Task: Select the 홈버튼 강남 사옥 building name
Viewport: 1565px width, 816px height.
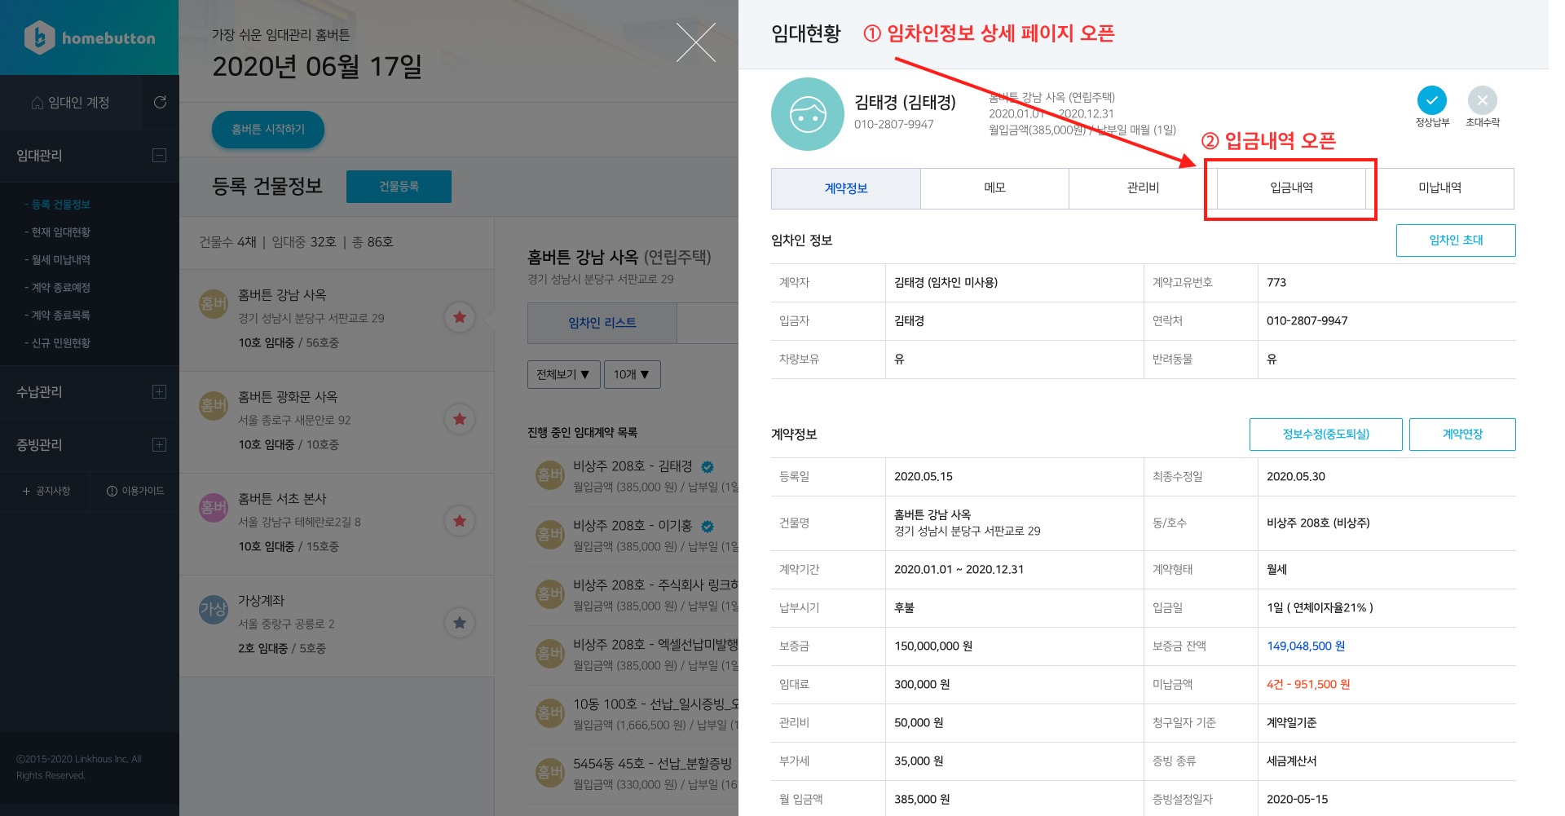Action: pos(282,295)
